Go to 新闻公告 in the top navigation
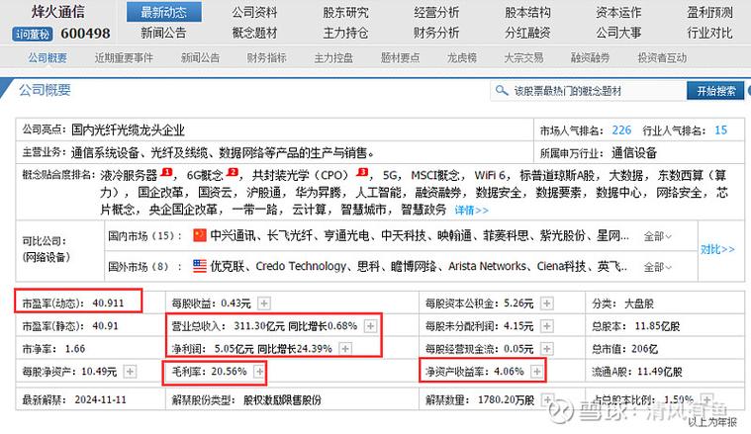751x434 pixels. click(x=163, y=33)
